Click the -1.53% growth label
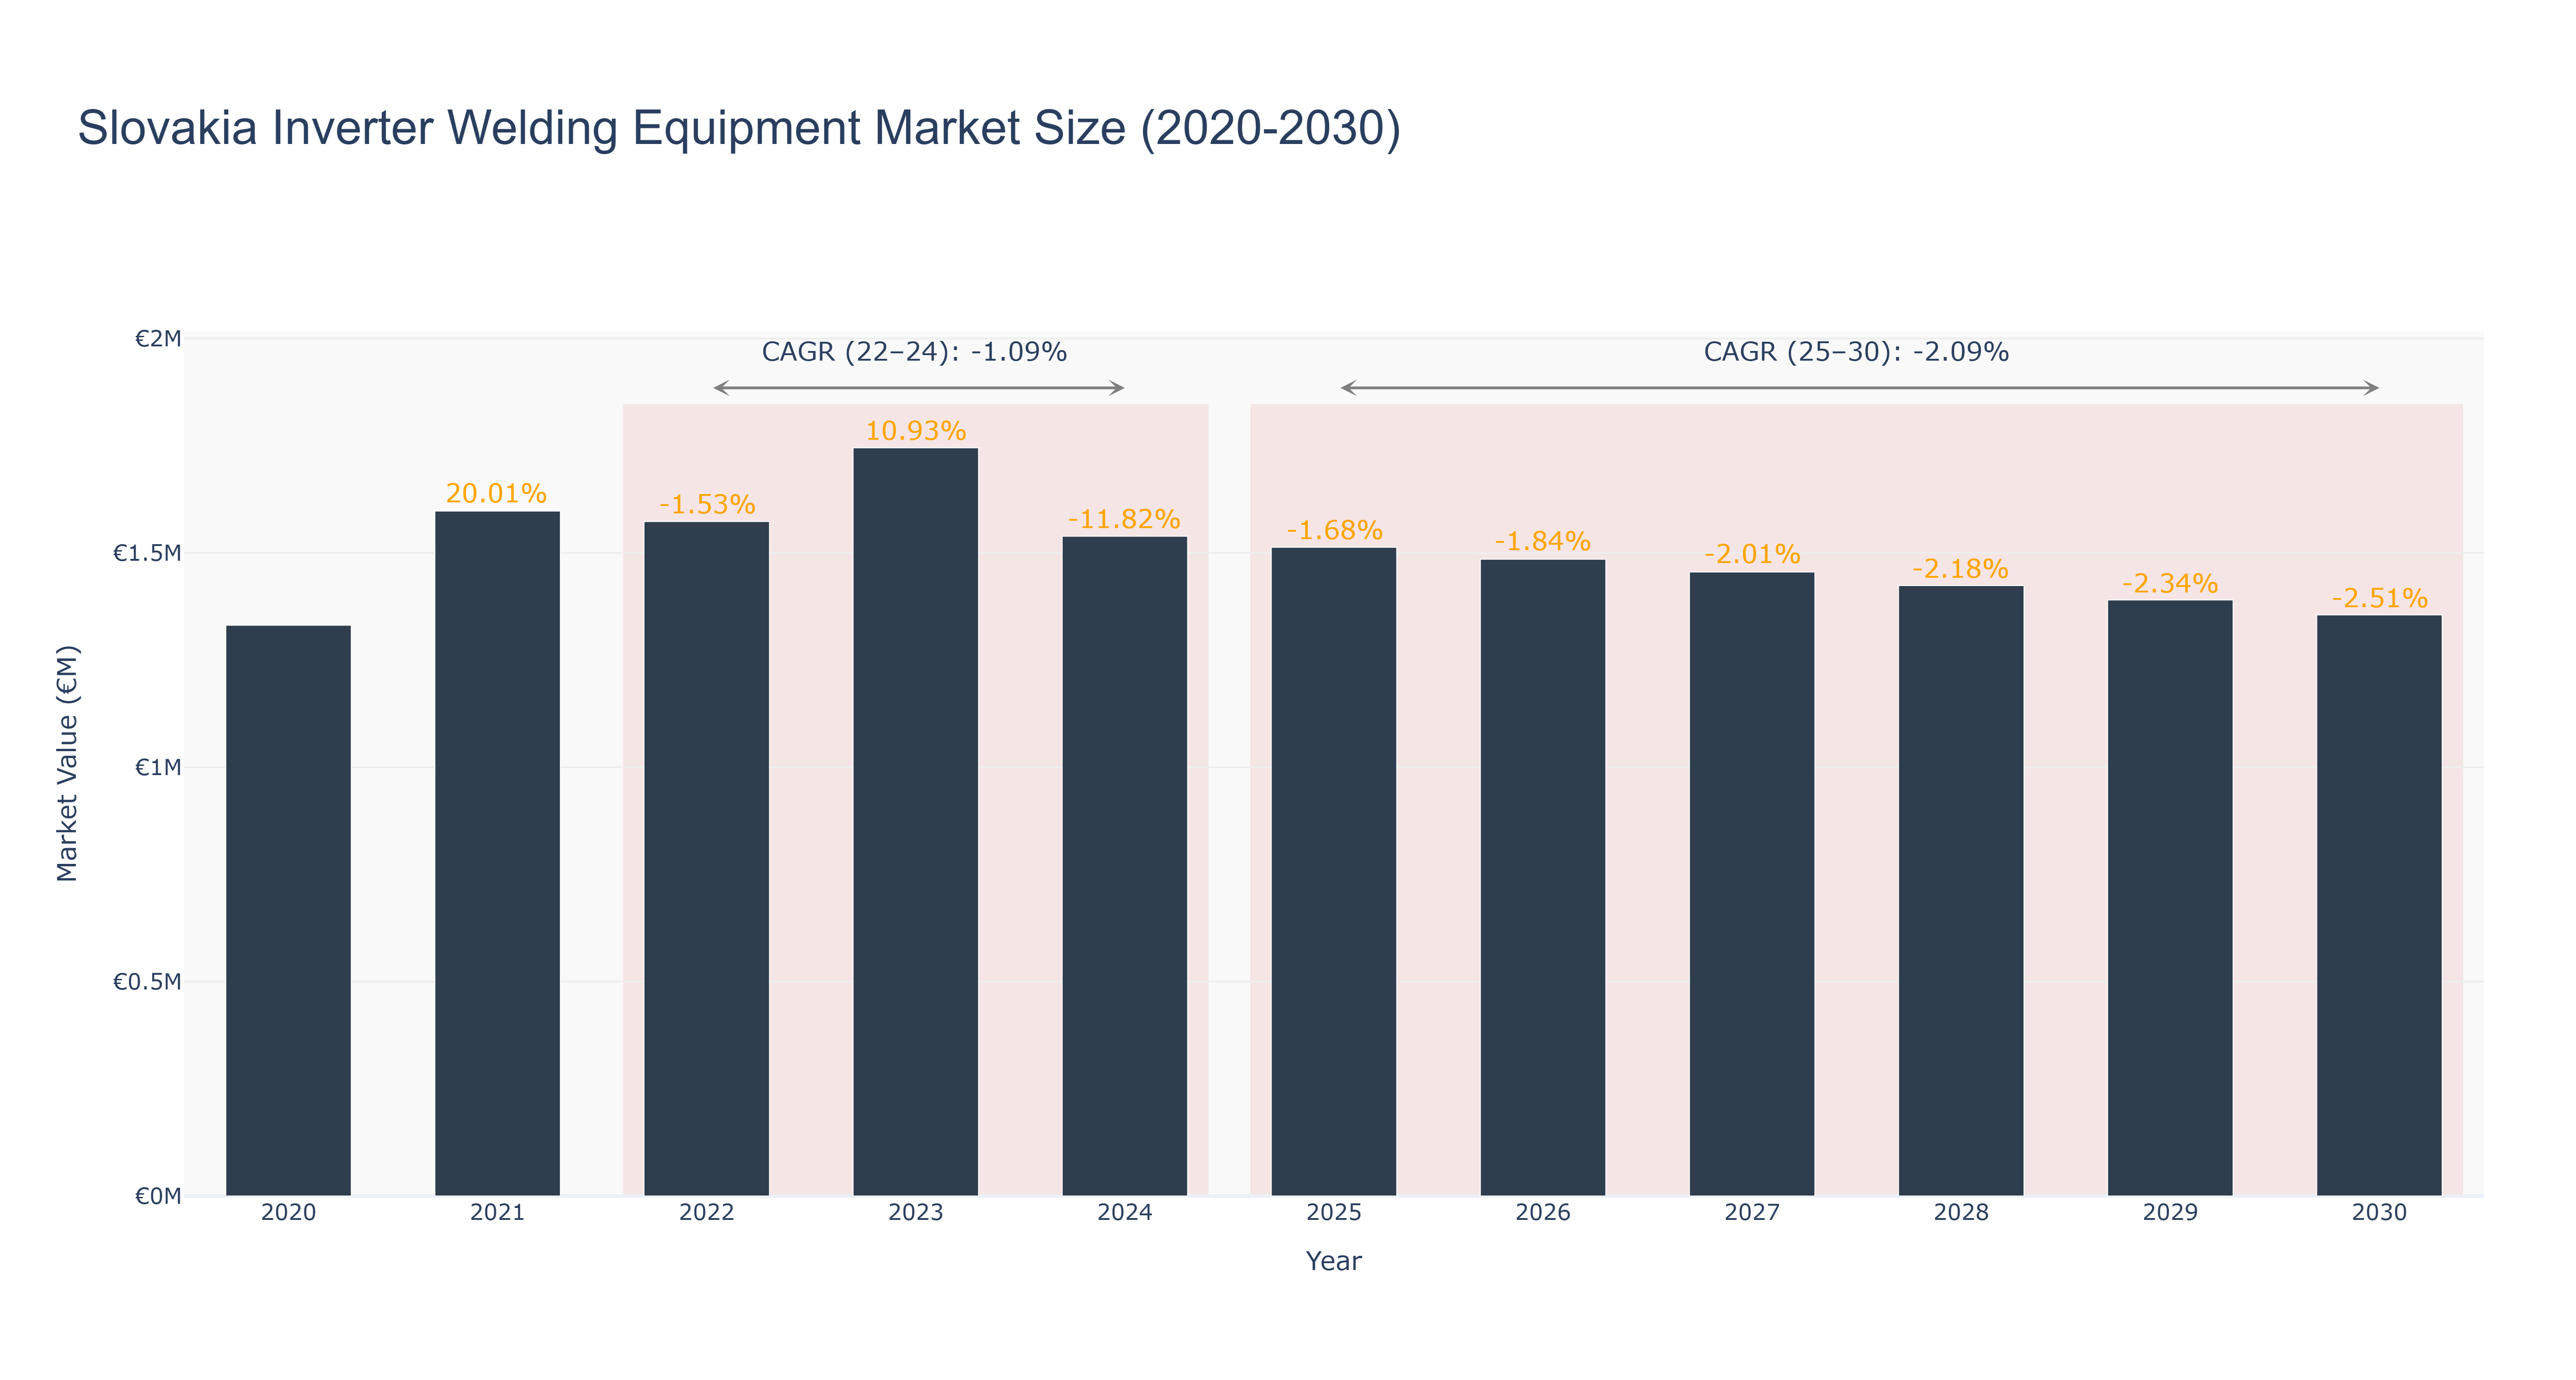 (707, 505)
